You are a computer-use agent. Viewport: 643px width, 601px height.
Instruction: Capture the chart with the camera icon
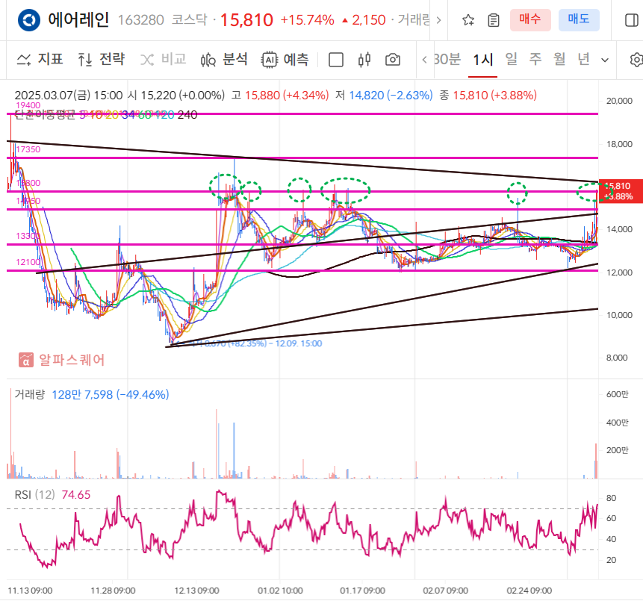click(x=392, y=60)
